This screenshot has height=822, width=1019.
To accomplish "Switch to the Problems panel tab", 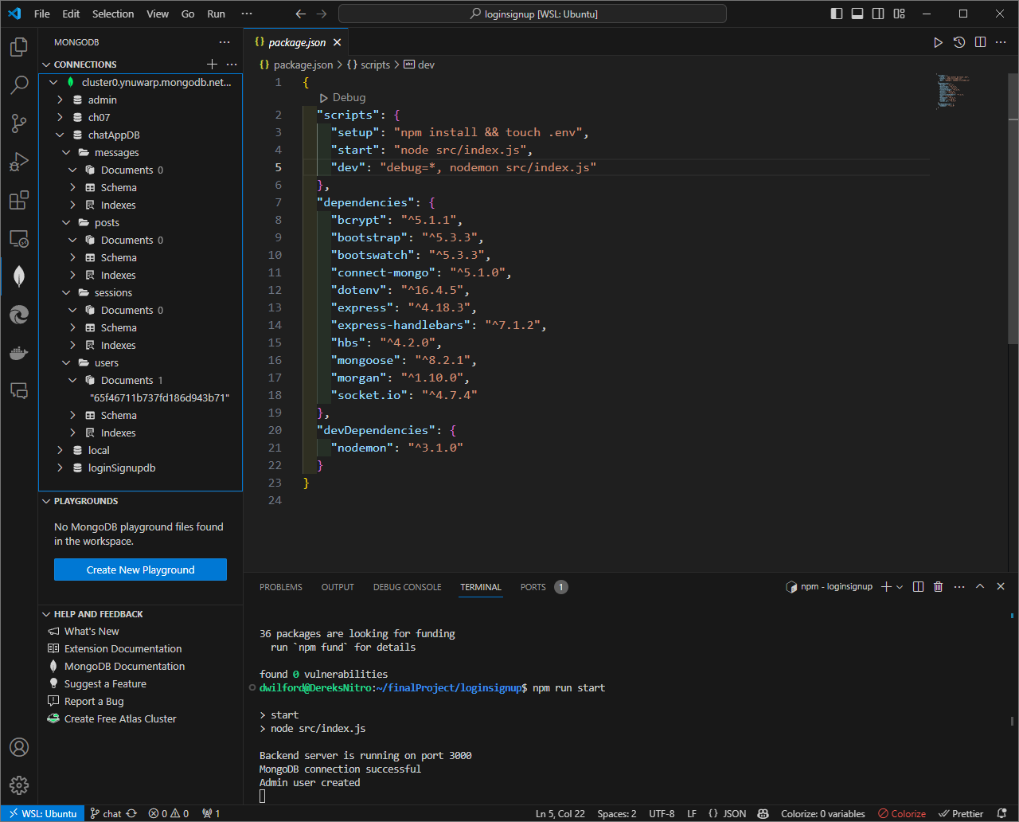I will click(x=281, y=587).
